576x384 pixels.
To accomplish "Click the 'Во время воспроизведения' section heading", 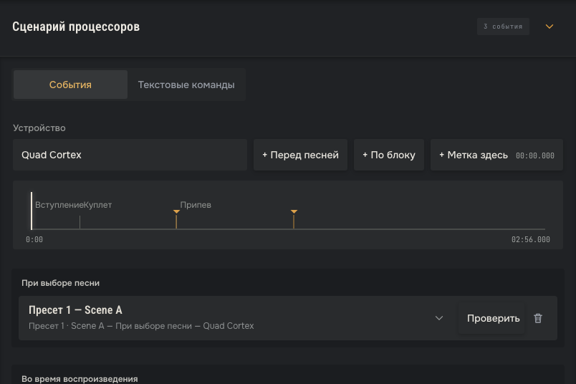I will (x=80, y=379).
